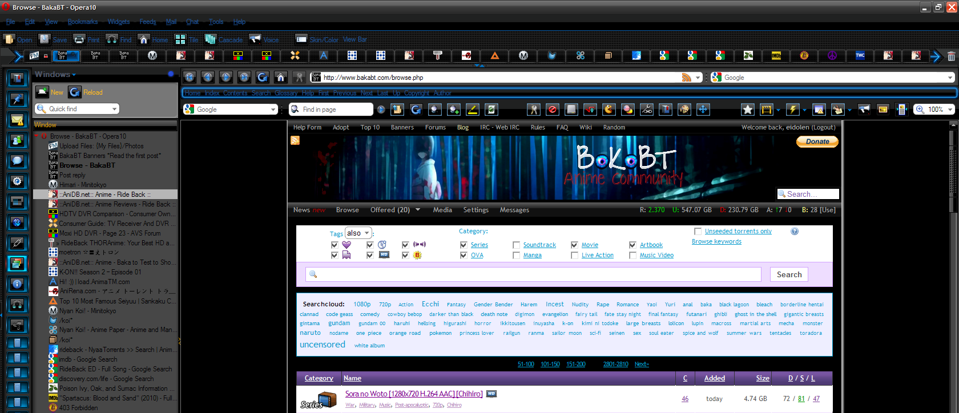Screen dimensions: 959x413
Task: Open the top-right Google search engine dropdown
Action: (x=950, y=78)
